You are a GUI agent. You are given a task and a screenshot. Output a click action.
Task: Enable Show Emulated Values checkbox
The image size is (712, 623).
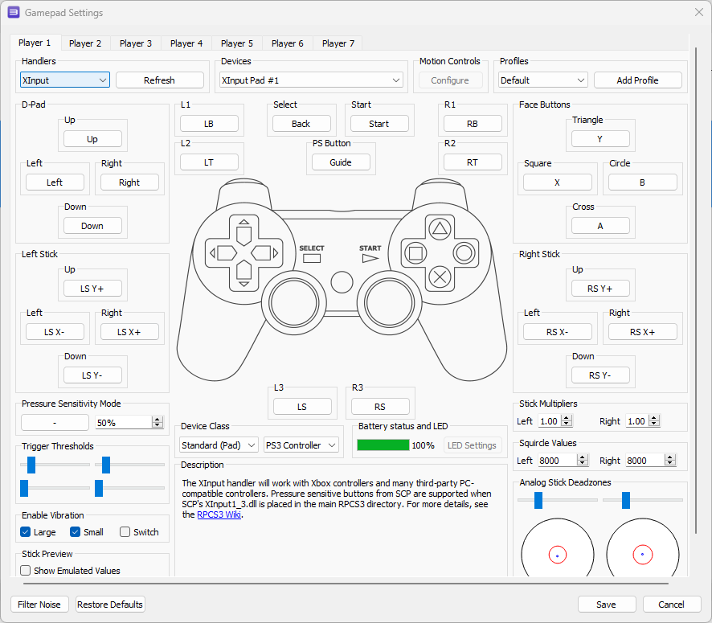coord(26,571)
